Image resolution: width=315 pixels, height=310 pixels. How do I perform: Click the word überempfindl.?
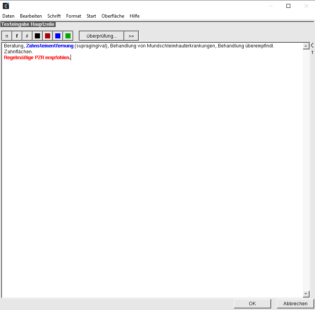point(259,46)
